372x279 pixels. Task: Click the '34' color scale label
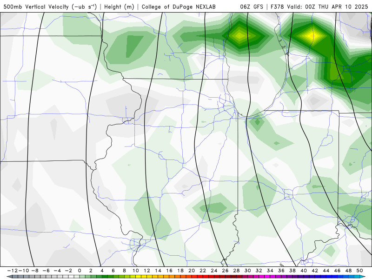click(270, 271)
